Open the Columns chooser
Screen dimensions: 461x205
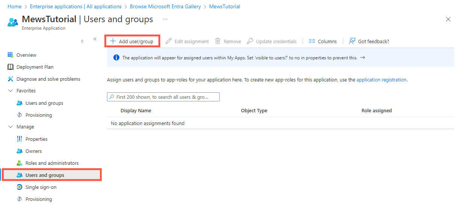tap(323, 41)
